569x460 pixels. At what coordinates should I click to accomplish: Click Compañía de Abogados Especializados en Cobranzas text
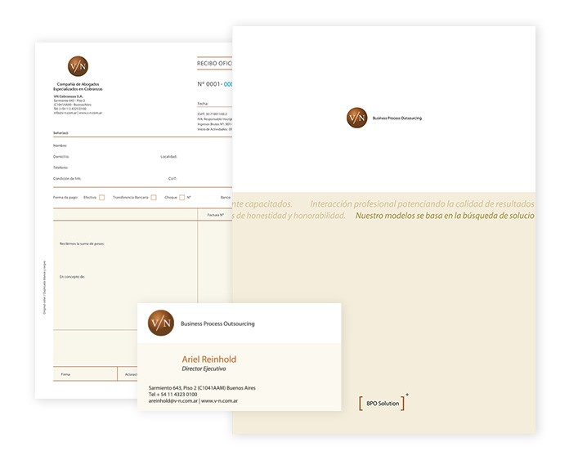tap(78, 87)
